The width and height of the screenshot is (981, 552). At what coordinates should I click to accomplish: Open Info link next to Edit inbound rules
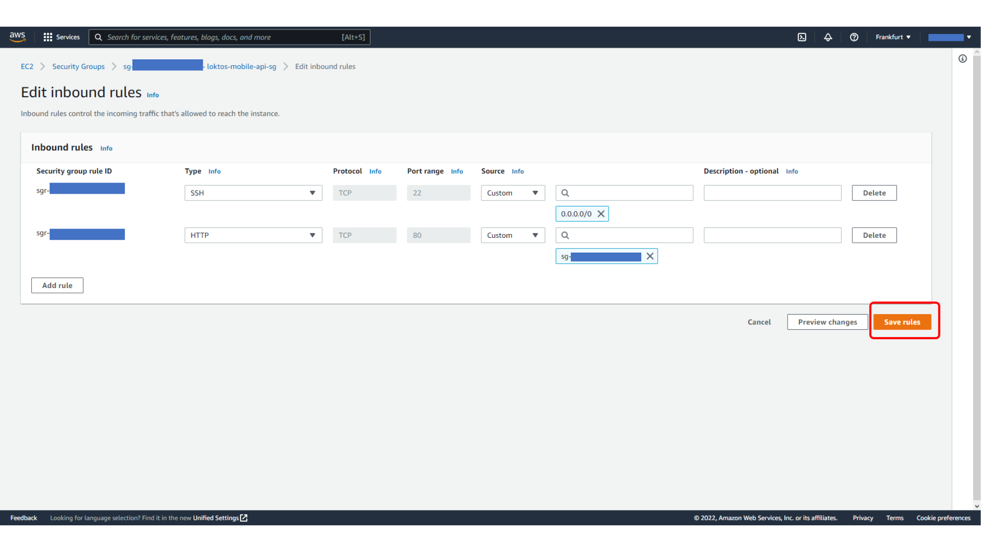(153, 95)
